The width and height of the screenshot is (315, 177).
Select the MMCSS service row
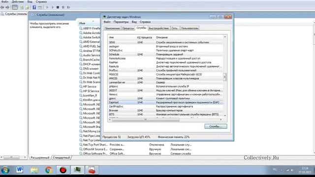[x=165, y=79]
